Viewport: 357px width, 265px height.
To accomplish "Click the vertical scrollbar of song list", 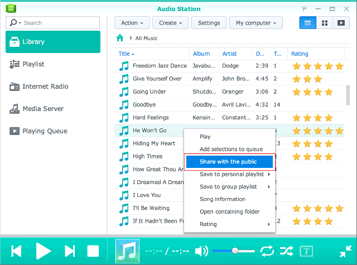I will tap(348, 95).
